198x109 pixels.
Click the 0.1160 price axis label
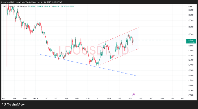(x=190, y=95)
